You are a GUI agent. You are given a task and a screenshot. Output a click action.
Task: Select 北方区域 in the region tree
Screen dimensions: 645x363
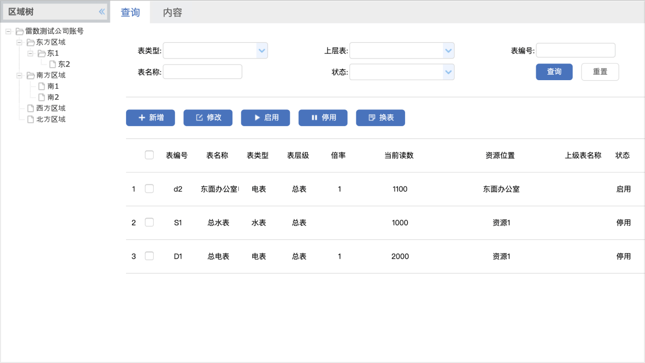pyautogui.click(x=51, y=119)
